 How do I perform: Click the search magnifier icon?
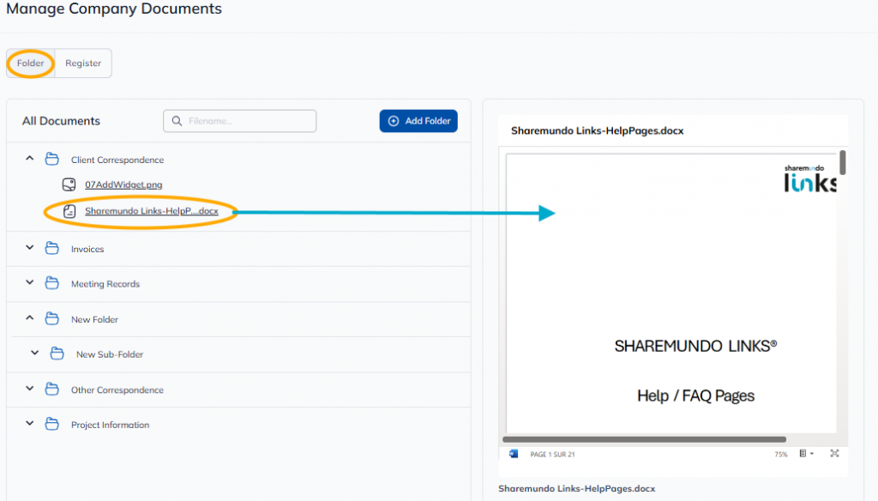coord(177,121)
